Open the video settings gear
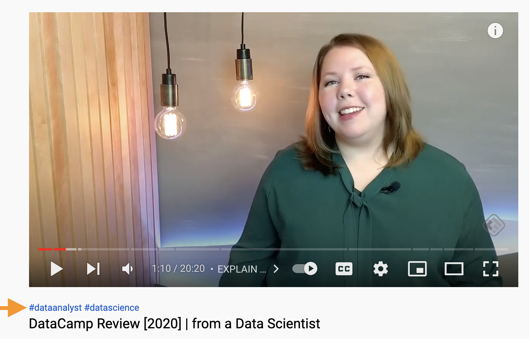This screenshot has width=529, height=339. pos(380,269)
